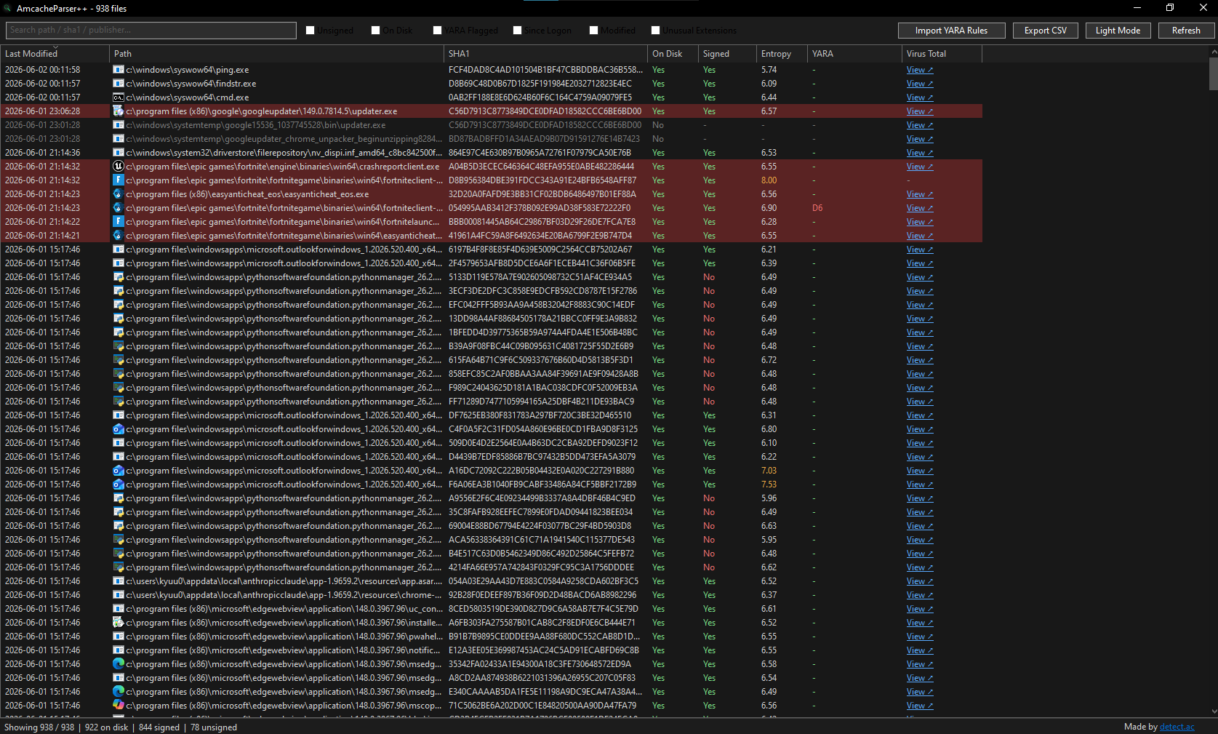Viewport: 1218px width, 734px height.
Task: Click the Refresh button
Action: click(1186, 31)
